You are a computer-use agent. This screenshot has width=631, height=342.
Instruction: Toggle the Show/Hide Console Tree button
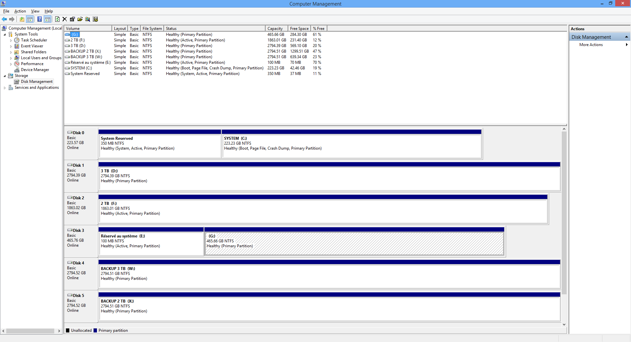(30, 19)
